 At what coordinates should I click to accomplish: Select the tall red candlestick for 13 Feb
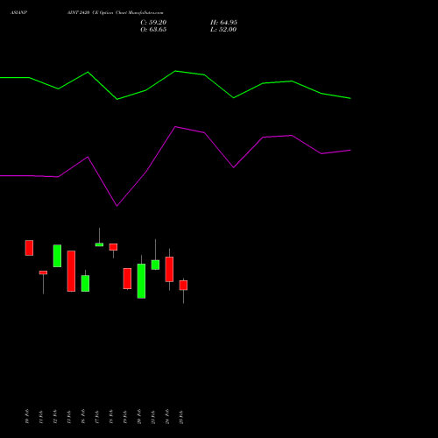click(71, 271)
